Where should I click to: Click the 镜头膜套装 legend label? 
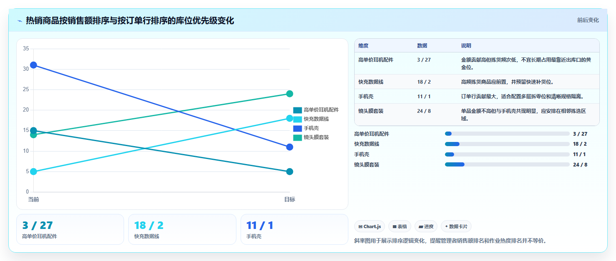(316, 137)
